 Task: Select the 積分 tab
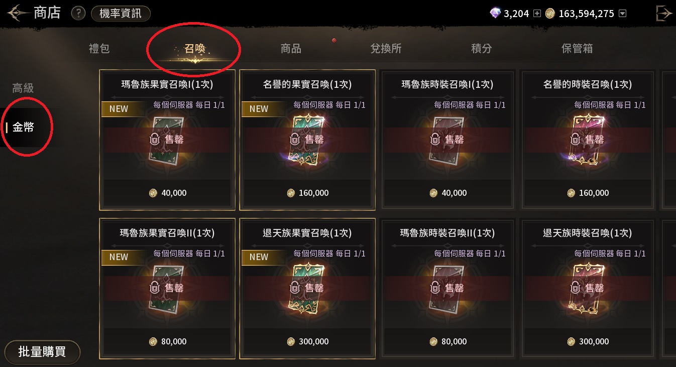pyautogui.click(x=481, y=49)
